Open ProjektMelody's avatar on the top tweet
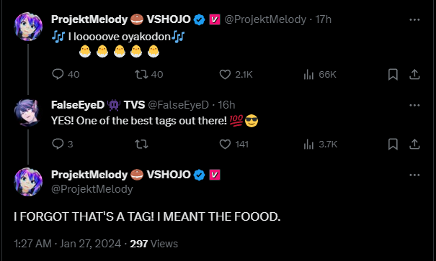This screenshot has height=261, width=436. tap(28, 27)
